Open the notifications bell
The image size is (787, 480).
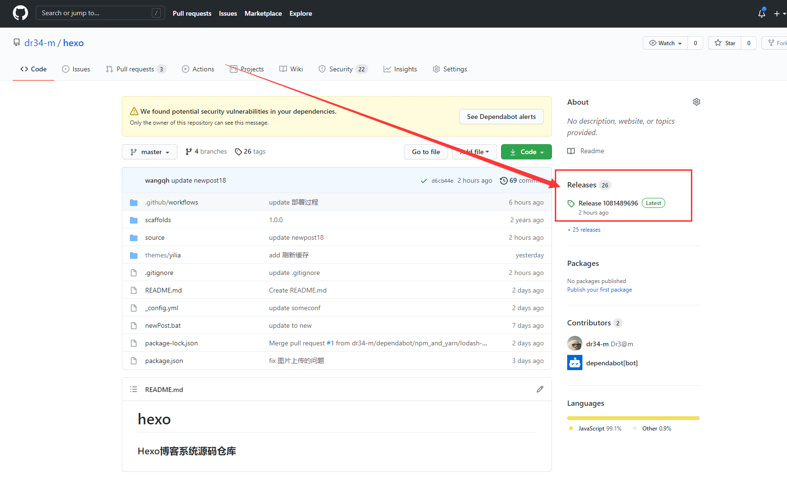[x=762, y=13]
